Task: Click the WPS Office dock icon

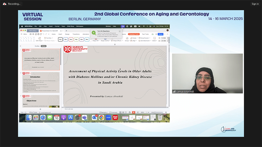Action: click(x=115, y=118)
